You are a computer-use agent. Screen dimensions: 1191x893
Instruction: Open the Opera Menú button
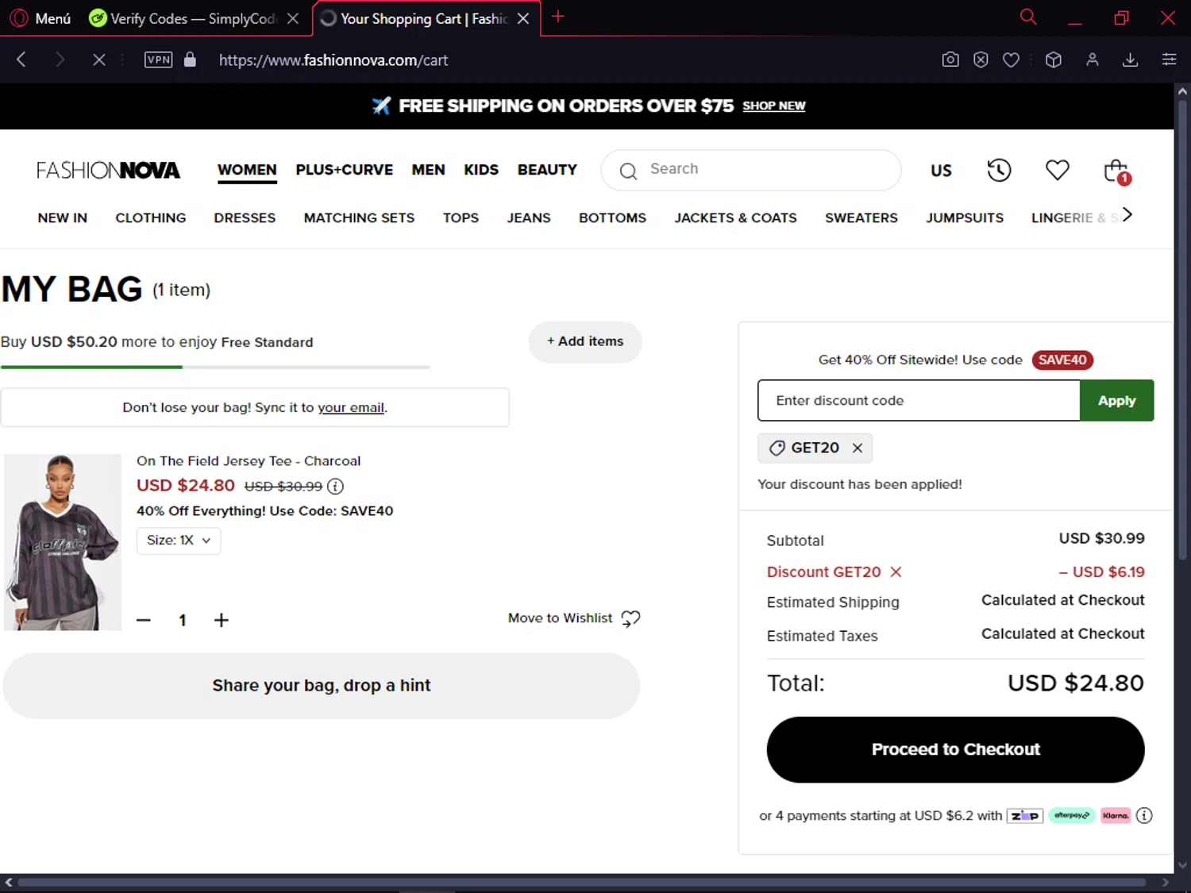pyautogui.click(x=40, y=18)
